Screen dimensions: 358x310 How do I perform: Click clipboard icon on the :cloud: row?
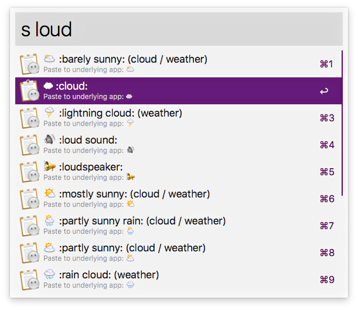(29, 91)
